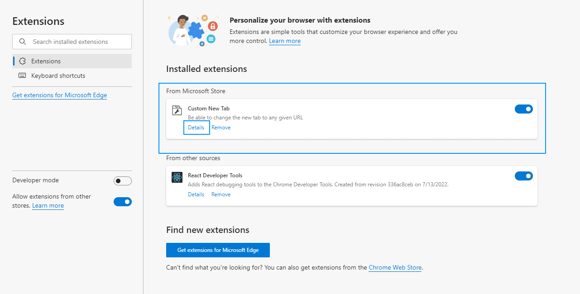Remove the React Developer Tools extension

pos(220,194)
